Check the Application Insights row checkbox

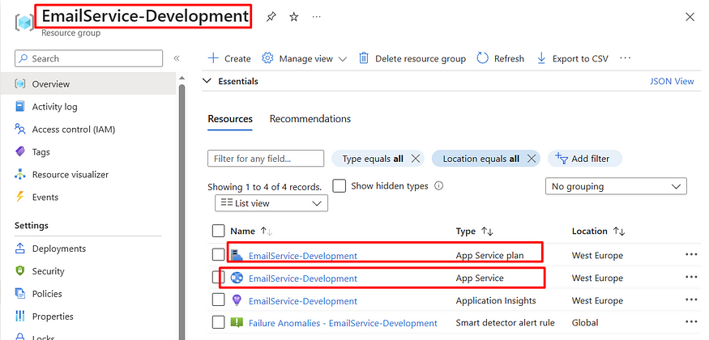click(219, 300)
